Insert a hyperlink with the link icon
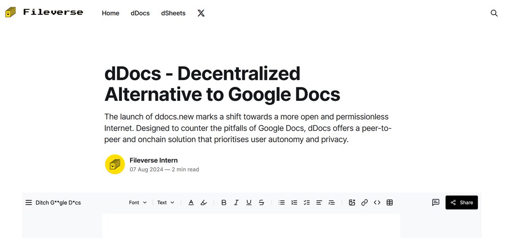506x238 pixels. coord(365,203)
